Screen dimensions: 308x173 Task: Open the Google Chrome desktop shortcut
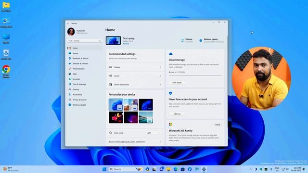click(x=6, y=72)
